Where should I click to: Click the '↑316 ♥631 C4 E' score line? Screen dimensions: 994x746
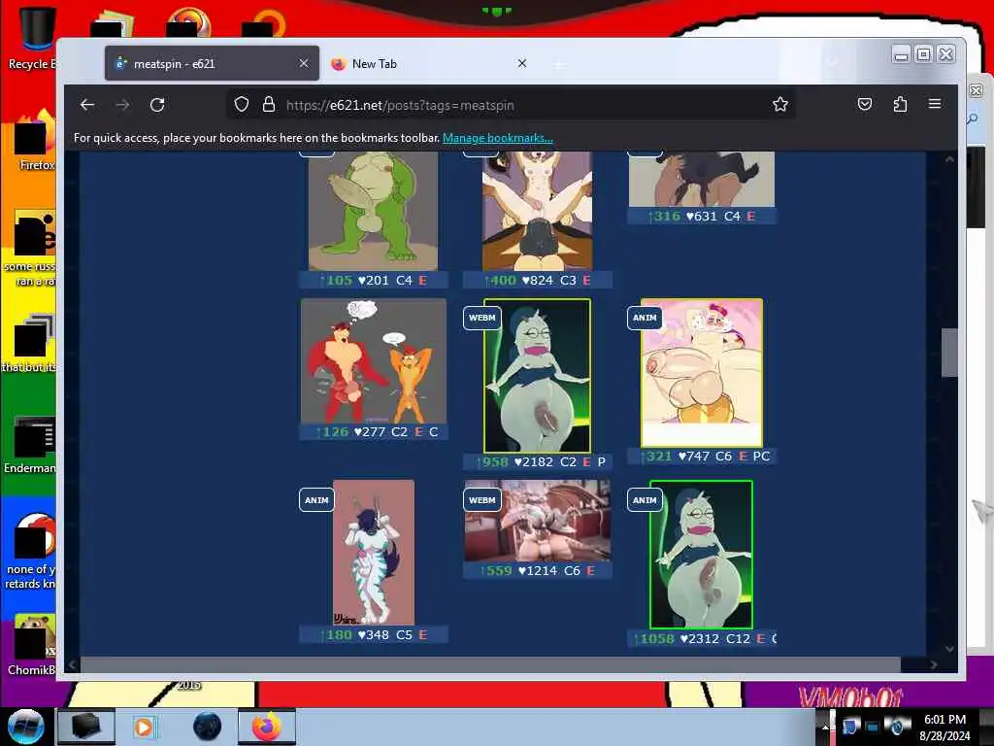(702, 217)
